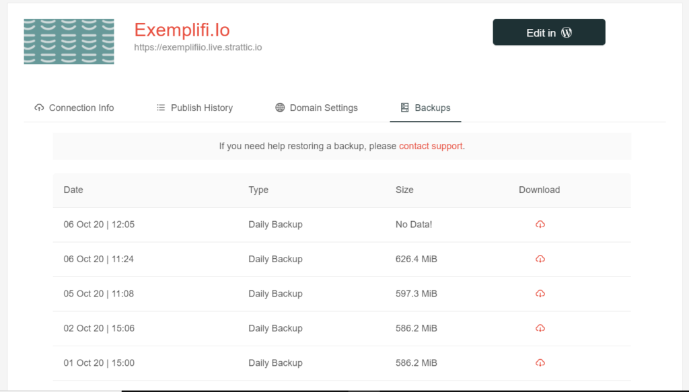Select the date 06 Oct 20 | 11:24

tap(98, 259)
